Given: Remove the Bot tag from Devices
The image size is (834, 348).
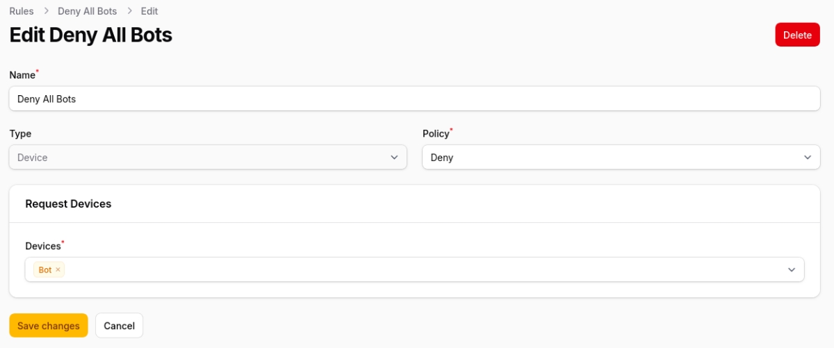Looking at the screenshot, I should (58, 270).
